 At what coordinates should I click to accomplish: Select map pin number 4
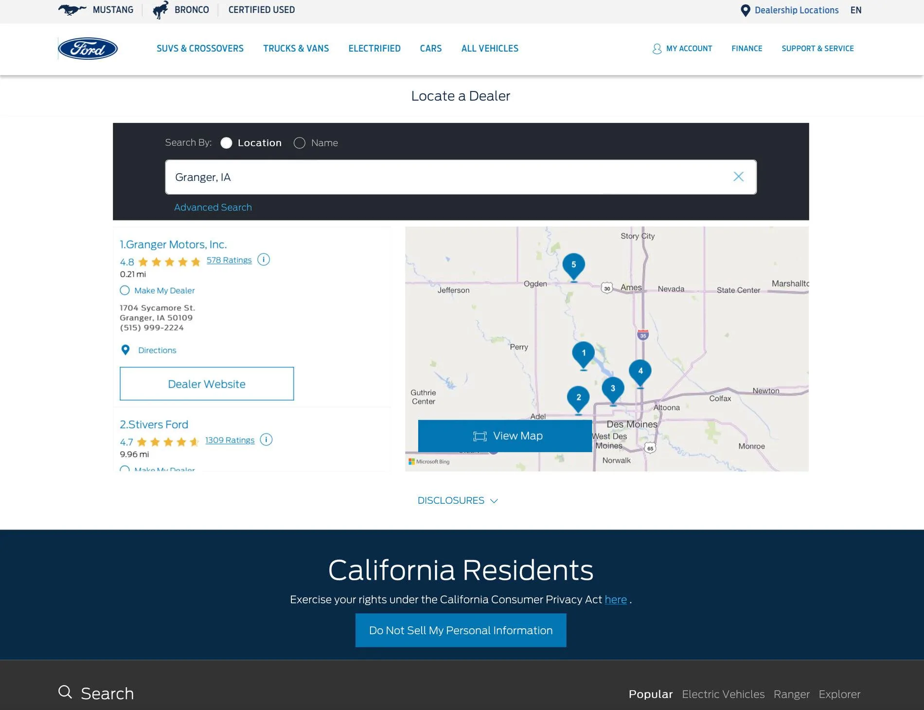640,373
